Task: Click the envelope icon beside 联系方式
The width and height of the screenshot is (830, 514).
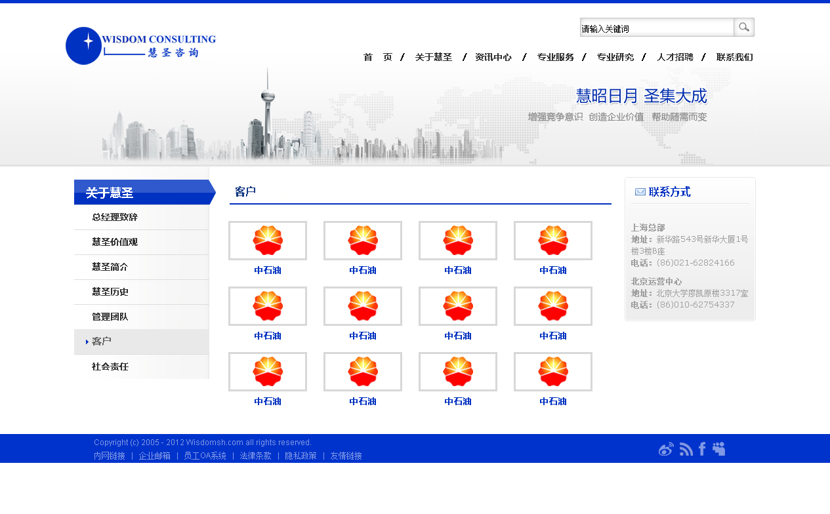Action: coord(640,192)
